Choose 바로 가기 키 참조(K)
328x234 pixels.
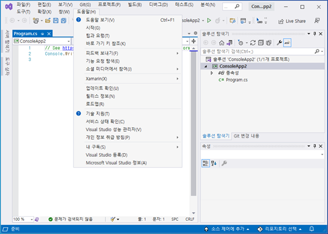click(128, 44)
